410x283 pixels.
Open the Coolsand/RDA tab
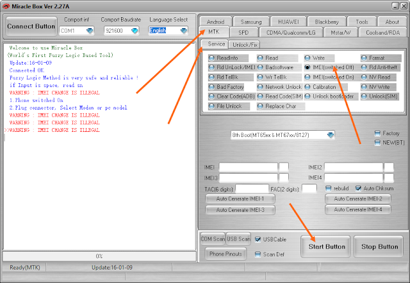pos(383,33)
